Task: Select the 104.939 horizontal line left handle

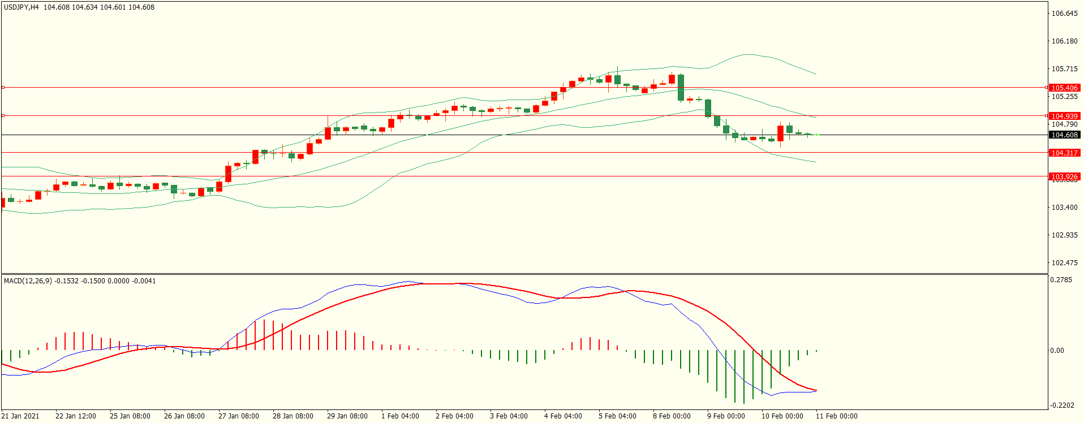Action: [3, 116]
